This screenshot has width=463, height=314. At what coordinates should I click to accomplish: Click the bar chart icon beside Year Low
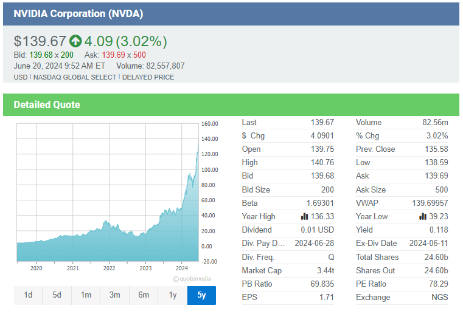[423, 217]
